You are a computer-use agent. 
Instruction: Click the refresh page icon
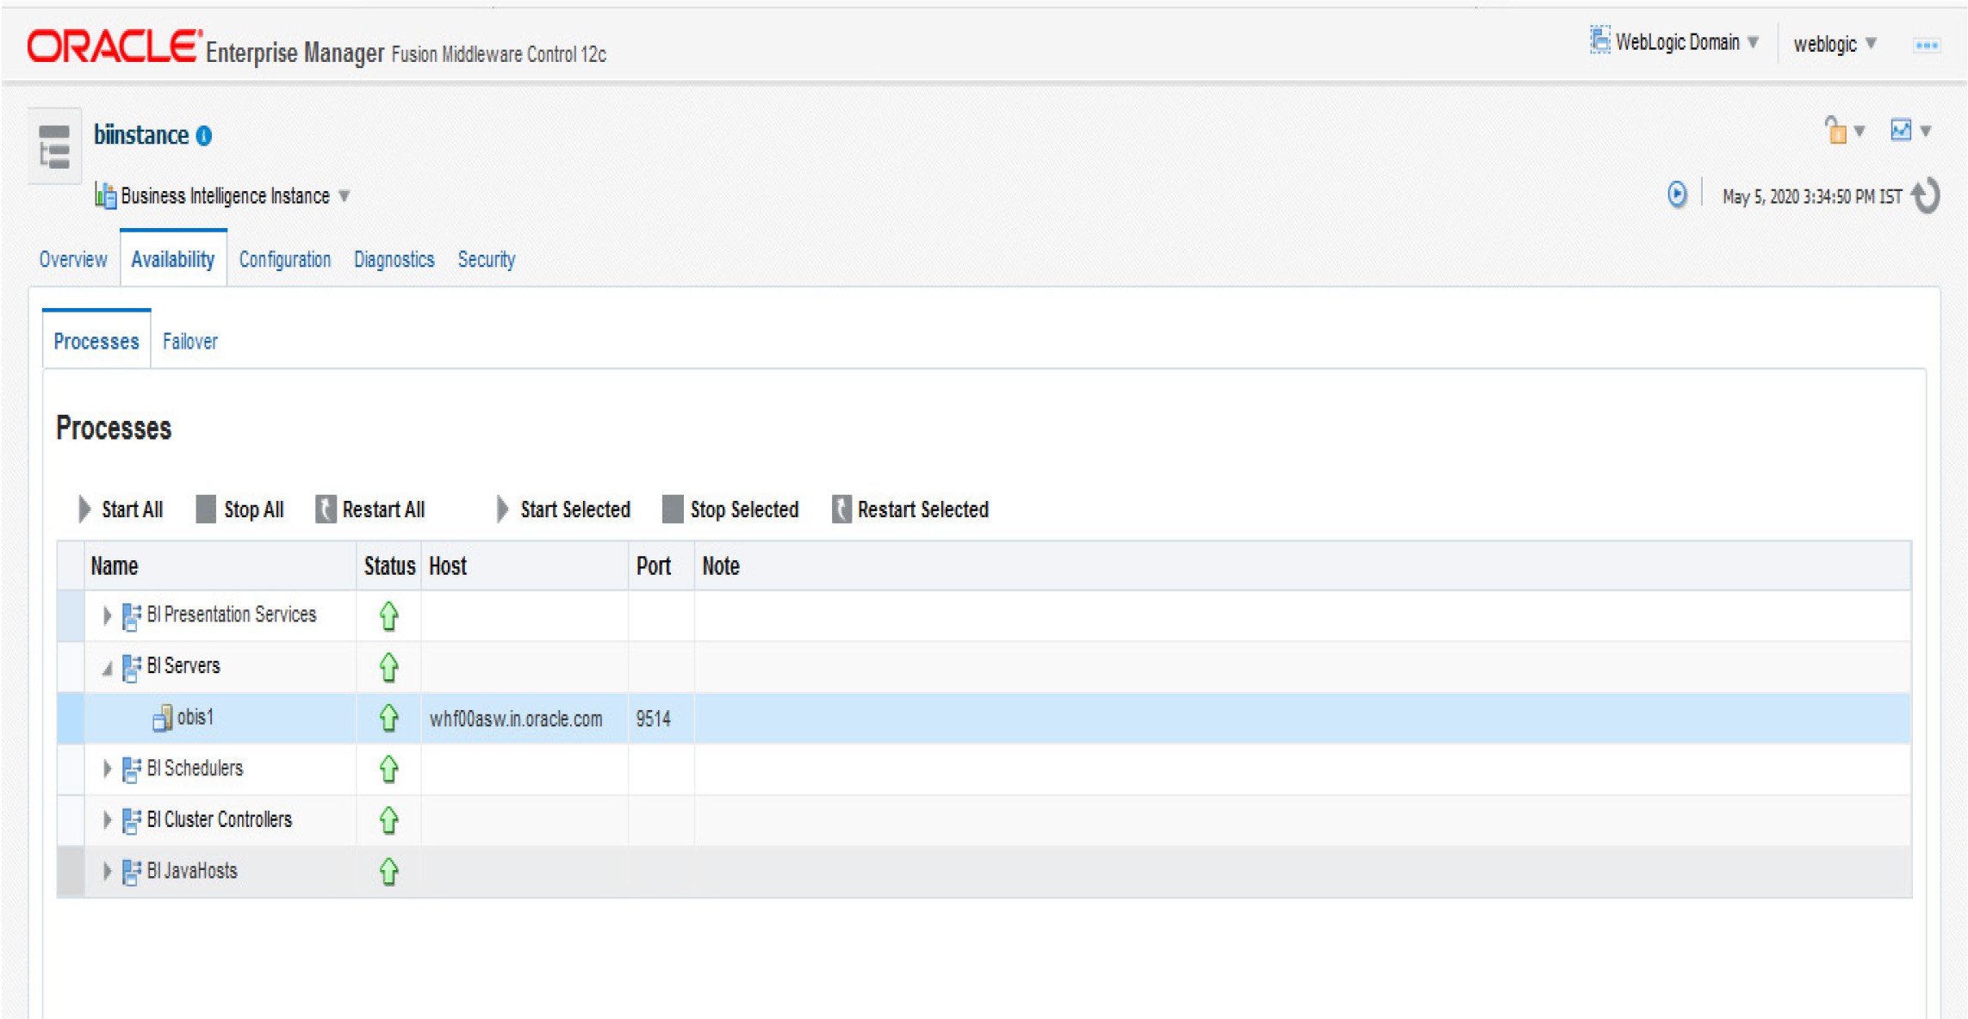1926,195
